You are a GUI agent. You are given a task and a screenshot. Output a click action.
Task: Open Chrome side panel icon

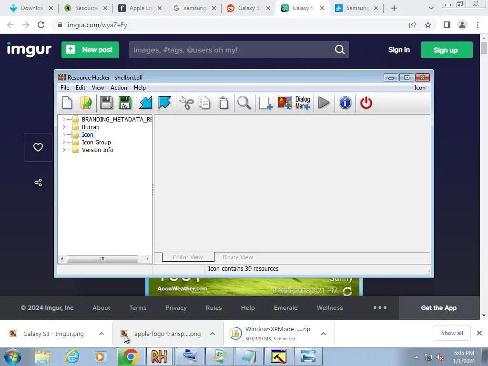click(447, 25)
